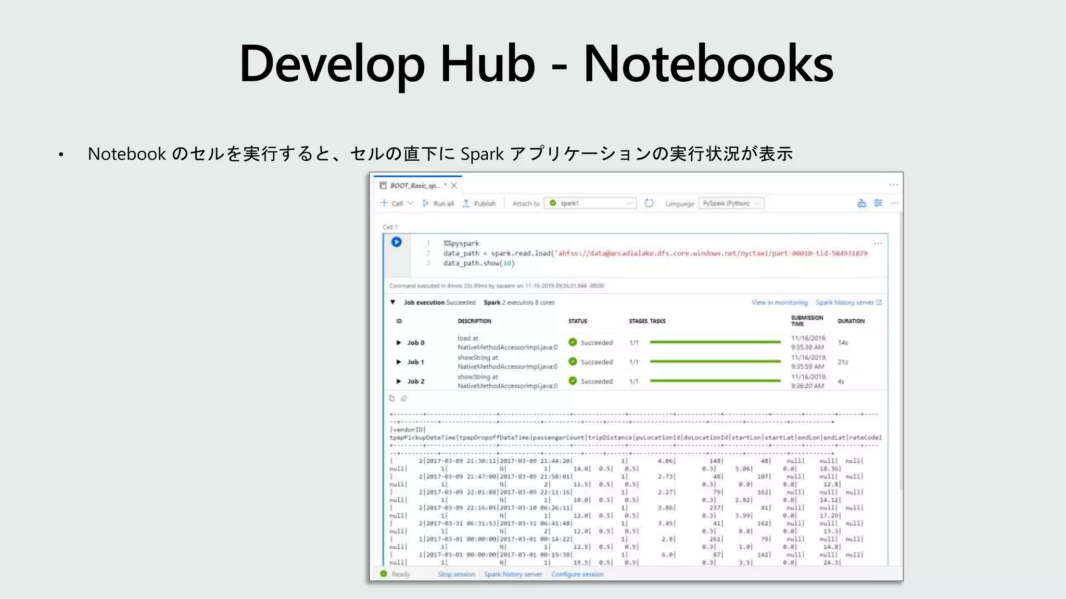Click Job 2 Succeeded status icon
Image resolution: width=1066 pixels, height=599 pixels.
click(573, 381)
